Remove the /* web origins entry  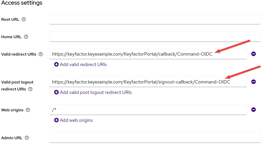tap(253, 110)
